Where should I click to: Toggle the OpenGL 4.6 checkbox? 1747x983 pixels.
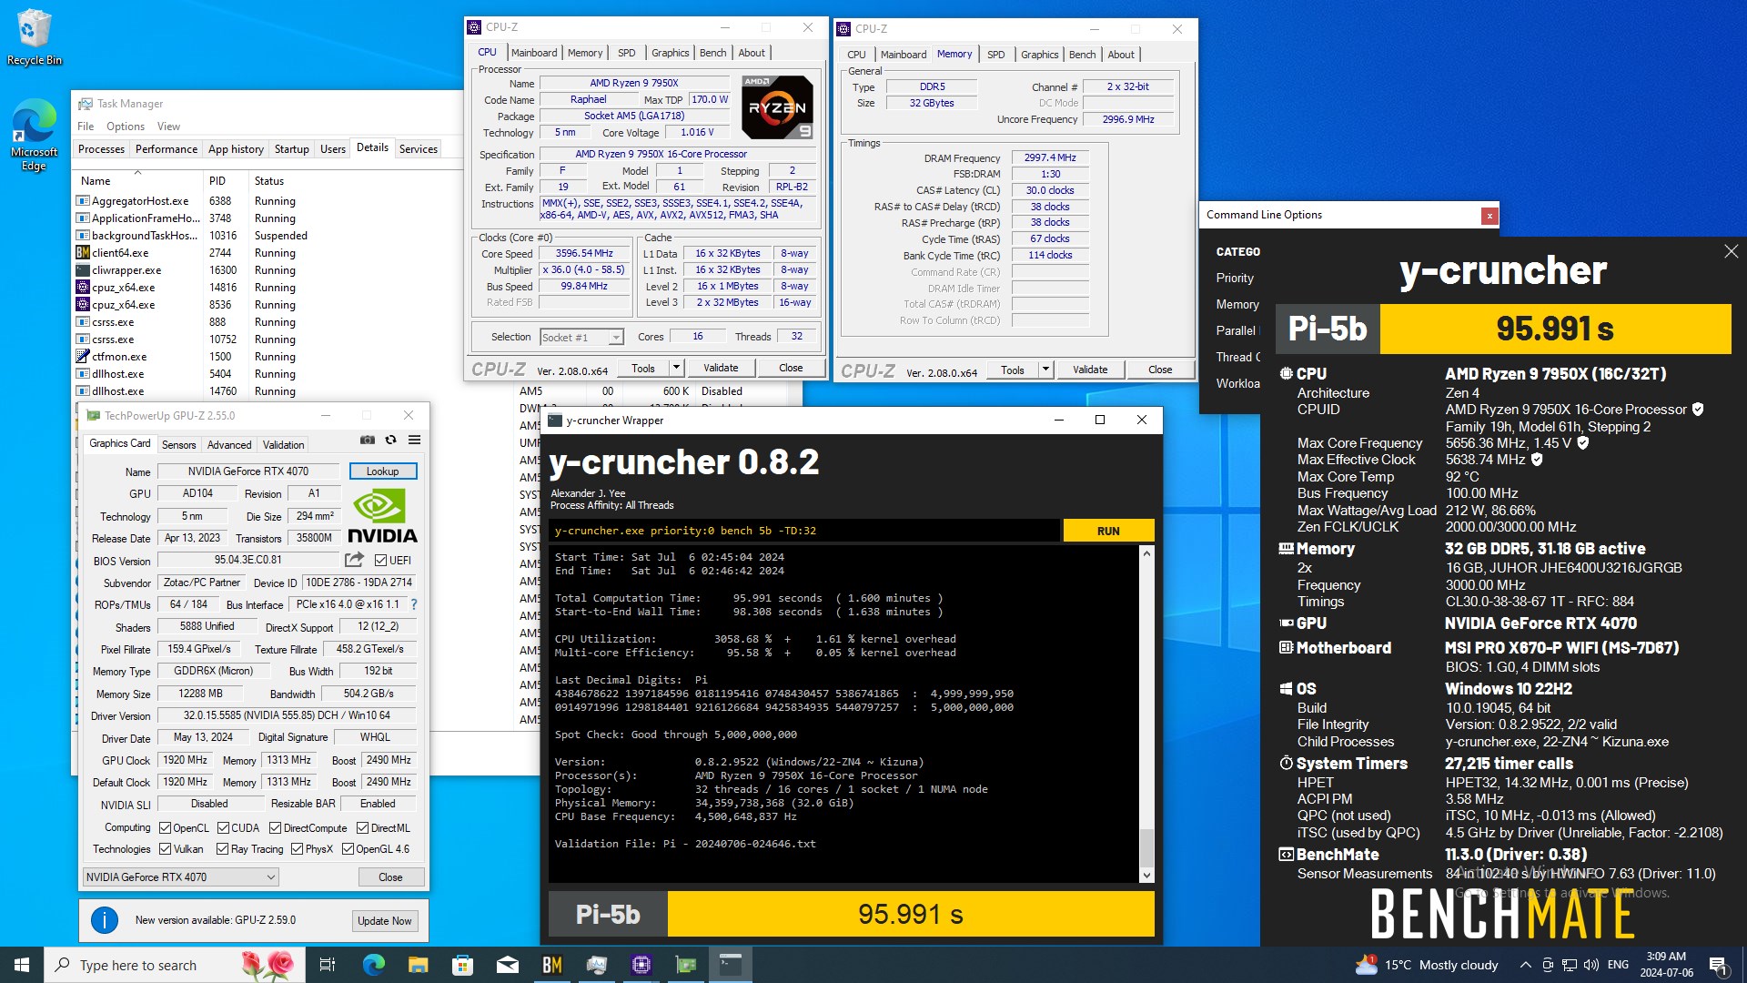[348, 849]
